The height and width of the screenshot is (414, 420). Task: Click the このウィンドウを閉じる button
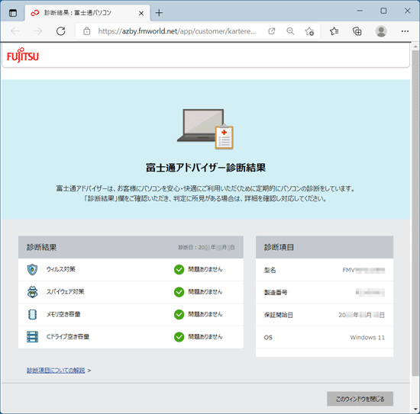pos(360,399)
